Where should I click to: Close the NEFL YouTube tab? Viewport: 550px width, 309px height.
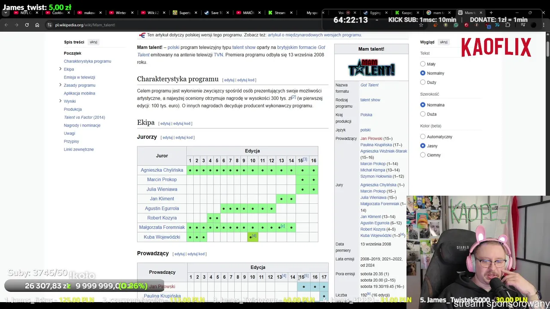click(x=37, y=13)
